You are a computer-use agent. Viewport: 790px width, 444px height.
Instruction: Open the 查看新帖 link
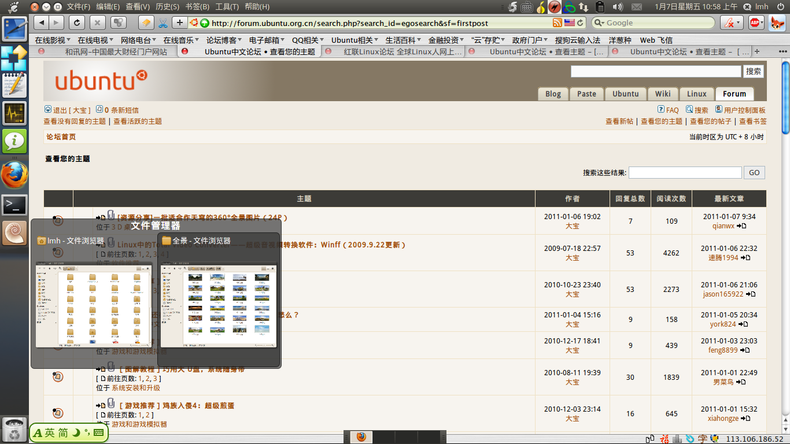point(619,121)
